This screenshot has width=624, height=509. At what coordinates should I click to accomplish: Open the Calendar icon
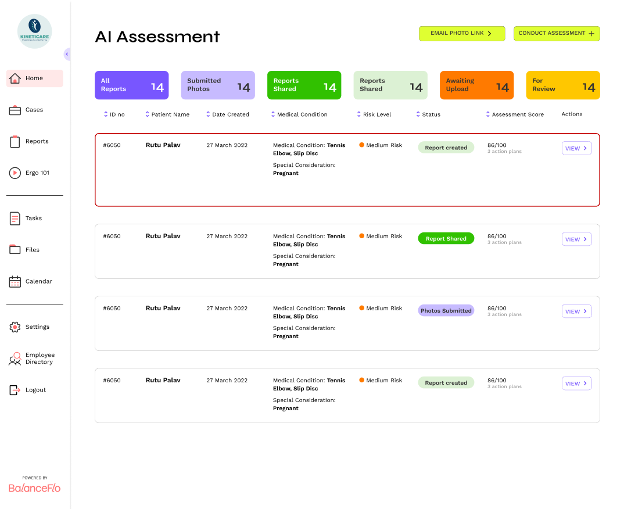coord(15,281)
